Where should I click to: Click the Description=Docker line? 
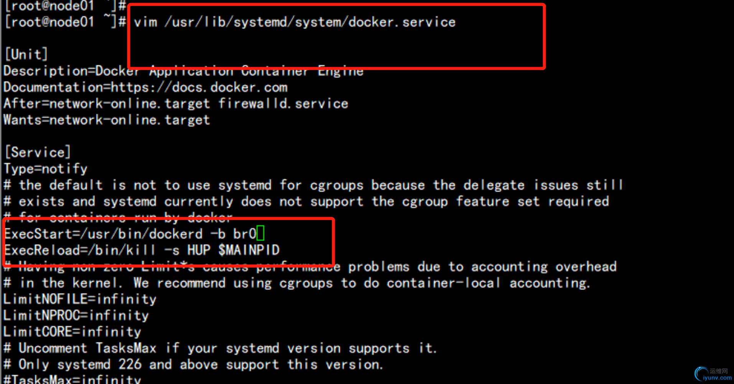click(183, 71)
